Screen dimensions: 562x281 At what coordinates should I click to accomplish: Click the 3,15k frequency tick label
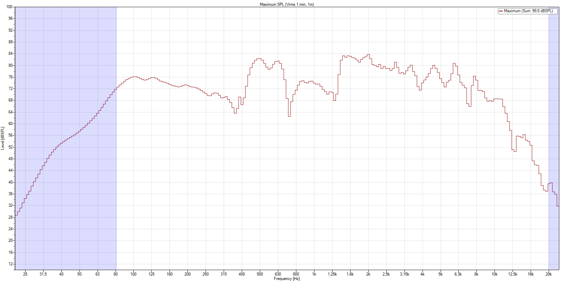404,274
